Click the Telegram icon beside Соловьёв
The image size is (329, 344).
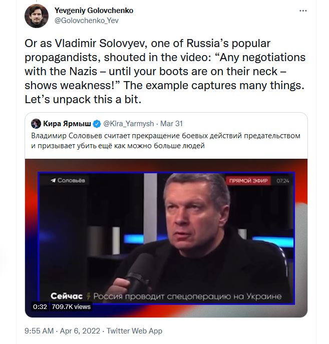[x=52, y=180]
